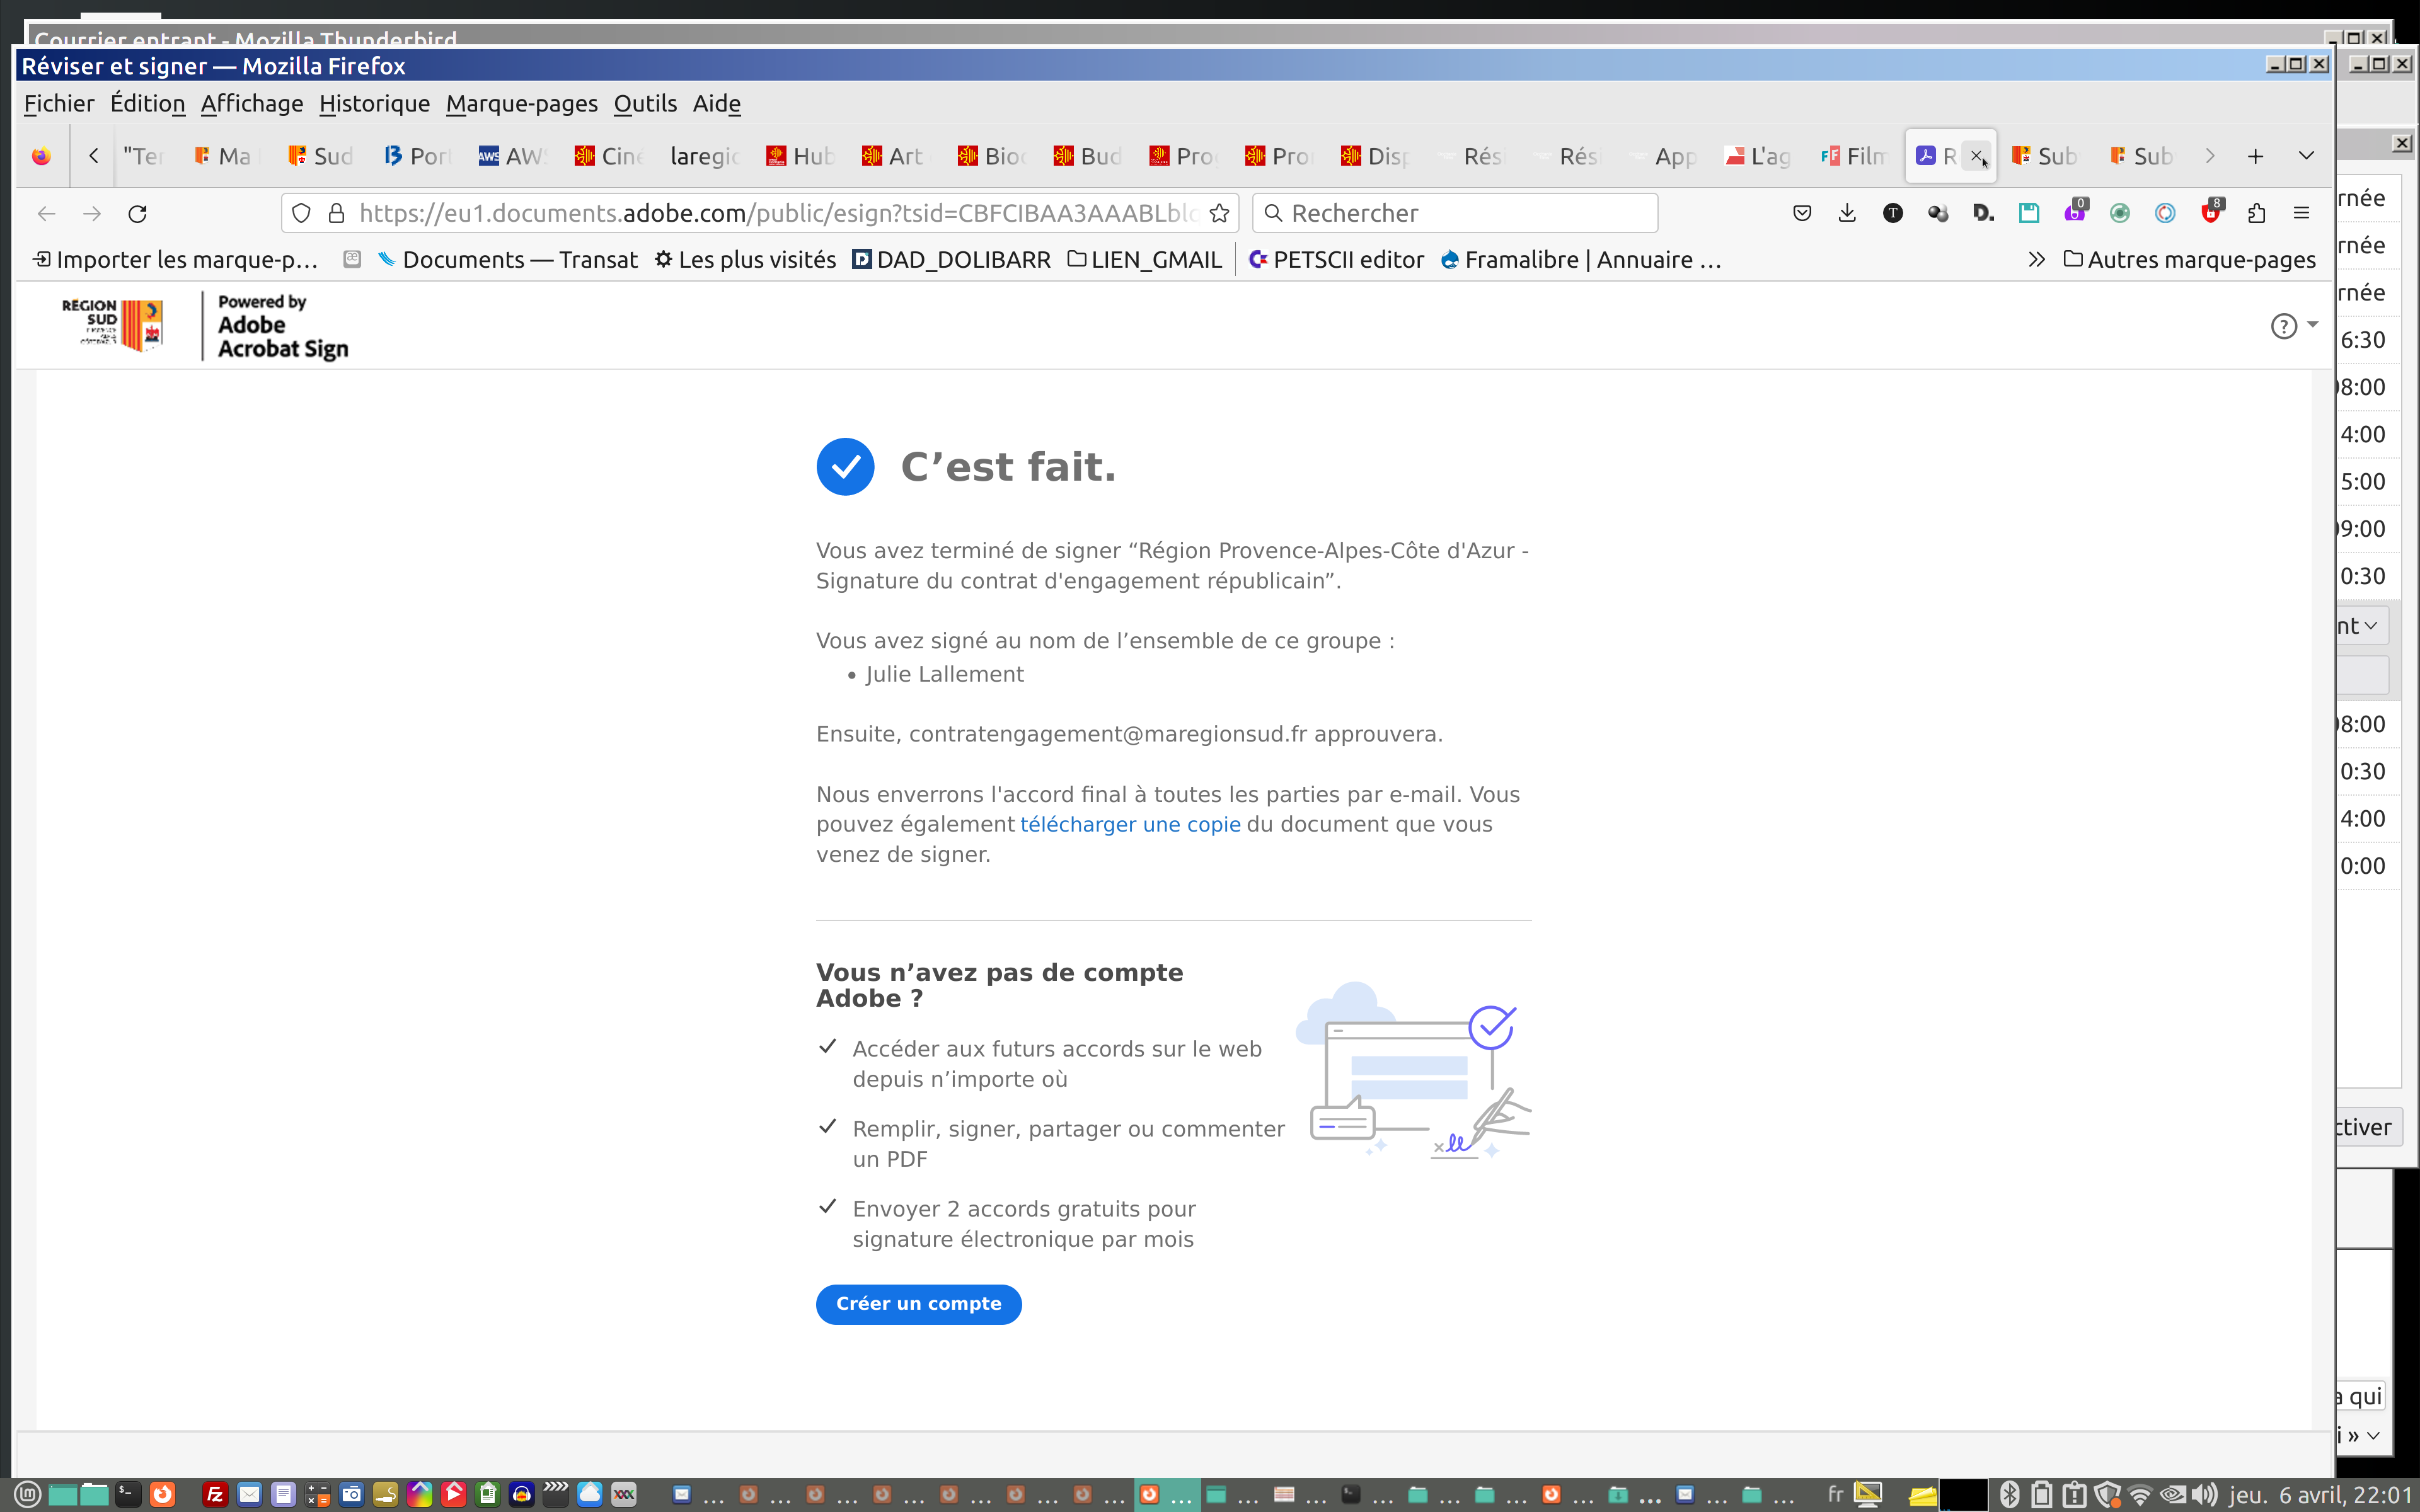
Task: Click the Créer un compte button
Action: pos(918,1304)
